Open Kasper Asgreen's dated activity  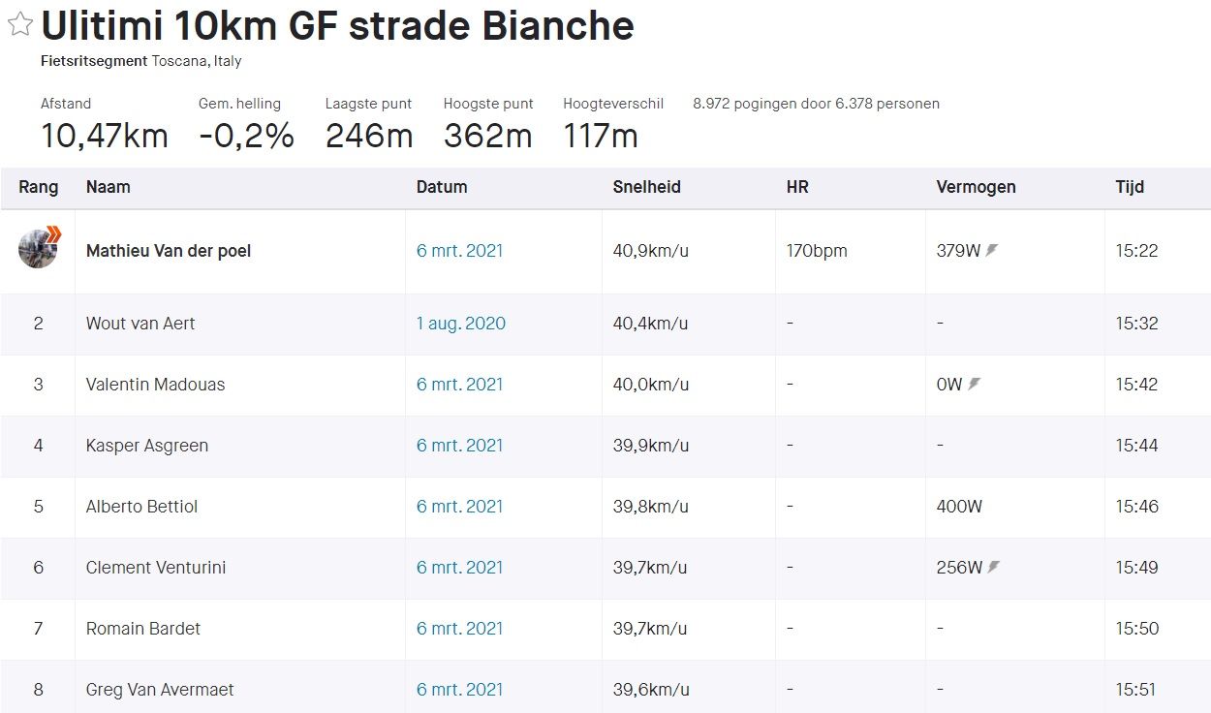tap(461, 446)
